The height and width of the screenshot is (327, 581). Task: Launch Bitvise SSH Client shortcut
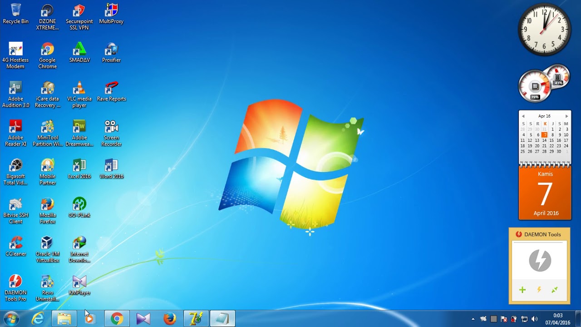click(15, 211)
